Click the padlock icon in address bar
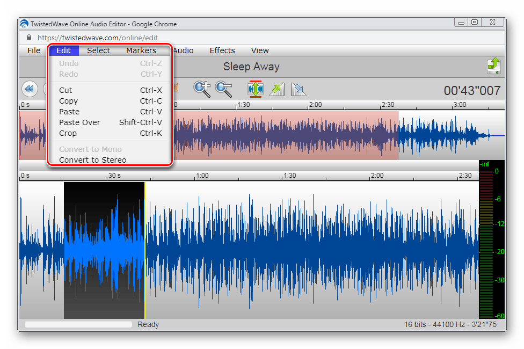Screen dimensions: 524x349 [28, 38]
